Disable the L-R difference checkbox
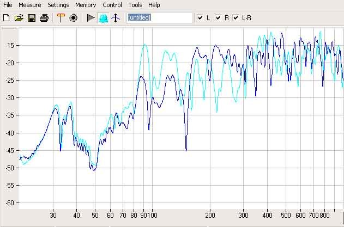The width and height of the screenshot is (344, 227). tap(236, 18)
